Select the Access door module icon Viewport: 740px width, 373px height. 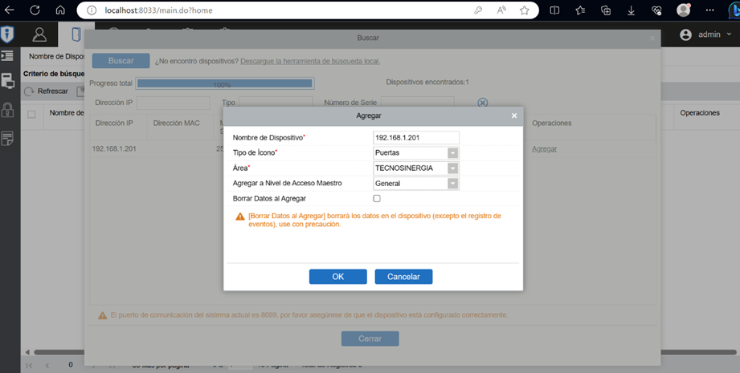click(x=76, y=35)
